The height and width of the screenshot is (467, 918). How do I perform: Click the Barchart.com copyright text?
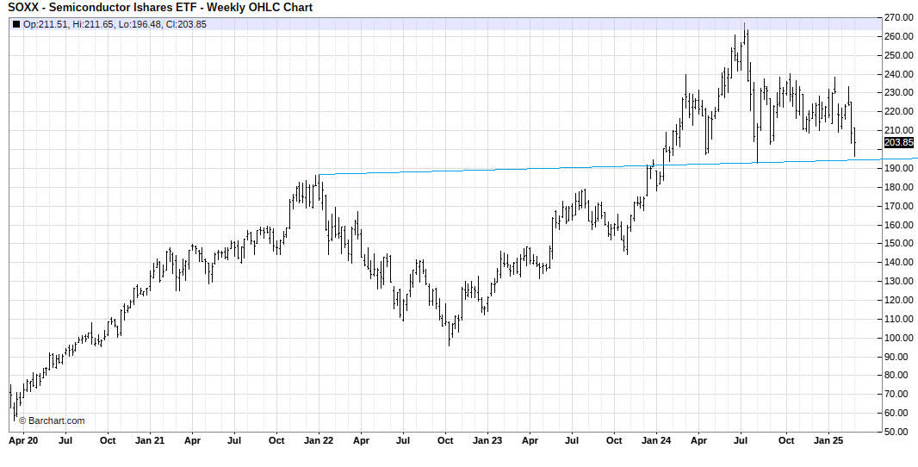(x=52, y=420)
